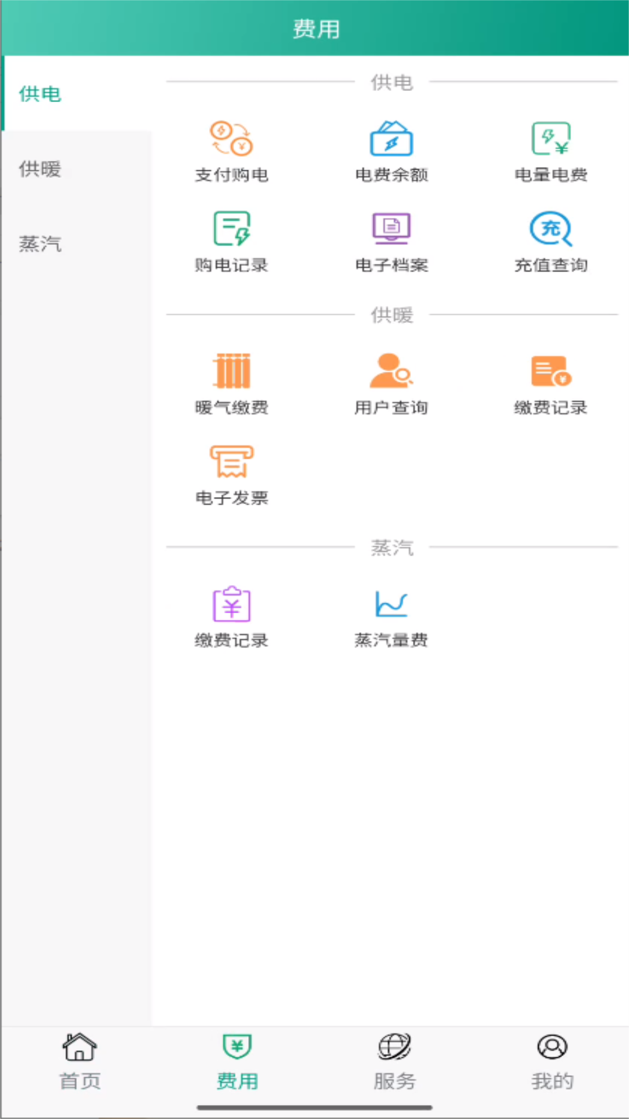Screen dimensions: 629x1119
Task: Open 电量电费 usage and fee icon
Action: pyautogui.click(x=551, y=139)
